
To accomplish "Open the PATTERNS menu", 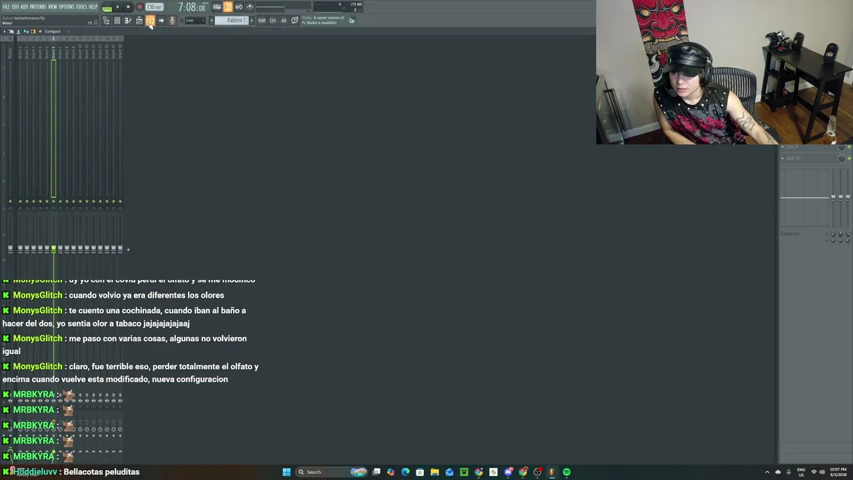I will coord(38,7).
